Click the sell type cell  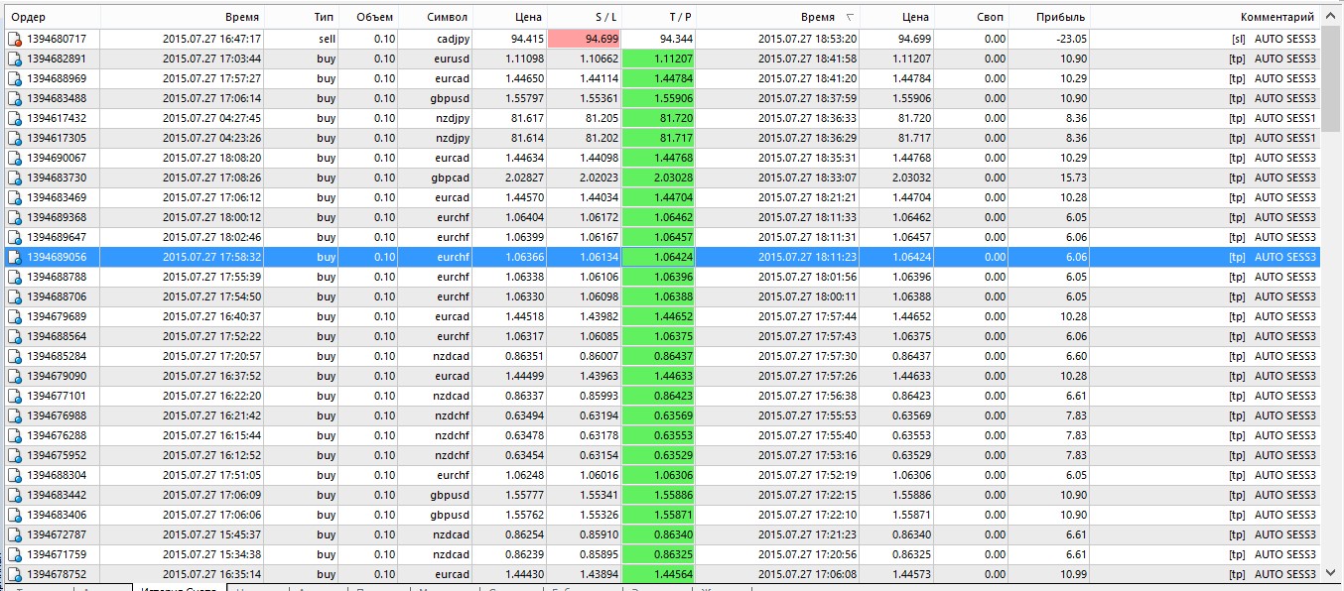[x=327, y=39]
